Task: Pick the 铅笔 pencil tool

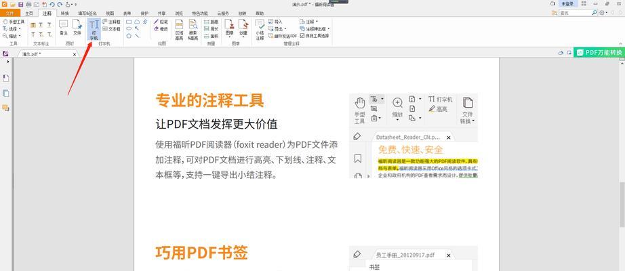Action: coord(161,22)
